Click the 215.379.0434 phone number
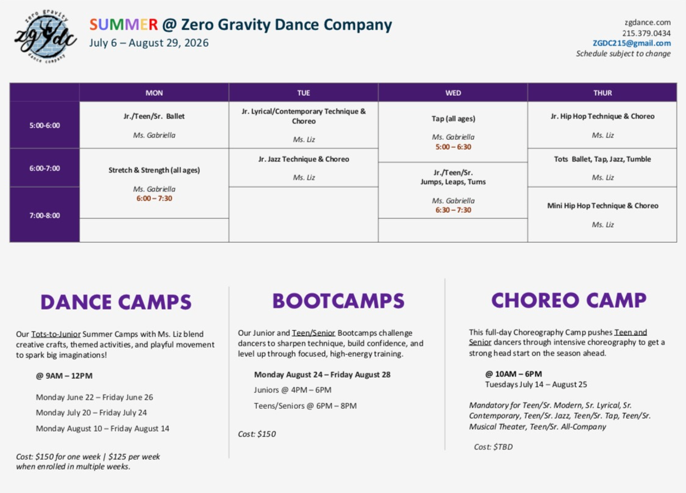686x493 pixels. 646,33
